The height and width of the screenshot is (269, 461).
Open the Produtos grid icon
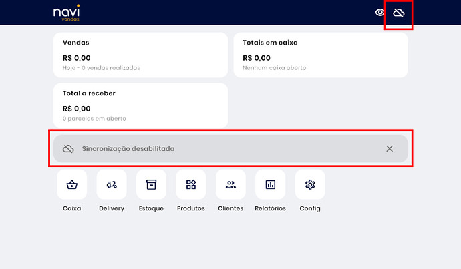191,184
